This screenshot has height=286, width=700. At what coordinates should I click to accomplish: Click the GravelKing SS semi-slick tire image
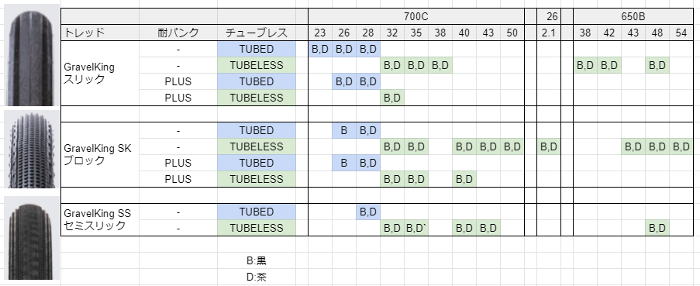click(31, 238)
